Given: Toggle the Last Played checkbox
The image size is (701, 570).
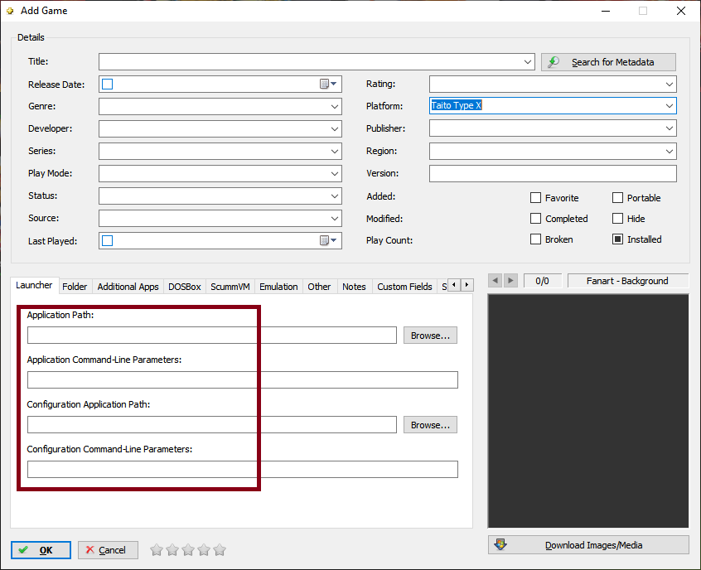Looking at the screenshot, I should point(107,240).
